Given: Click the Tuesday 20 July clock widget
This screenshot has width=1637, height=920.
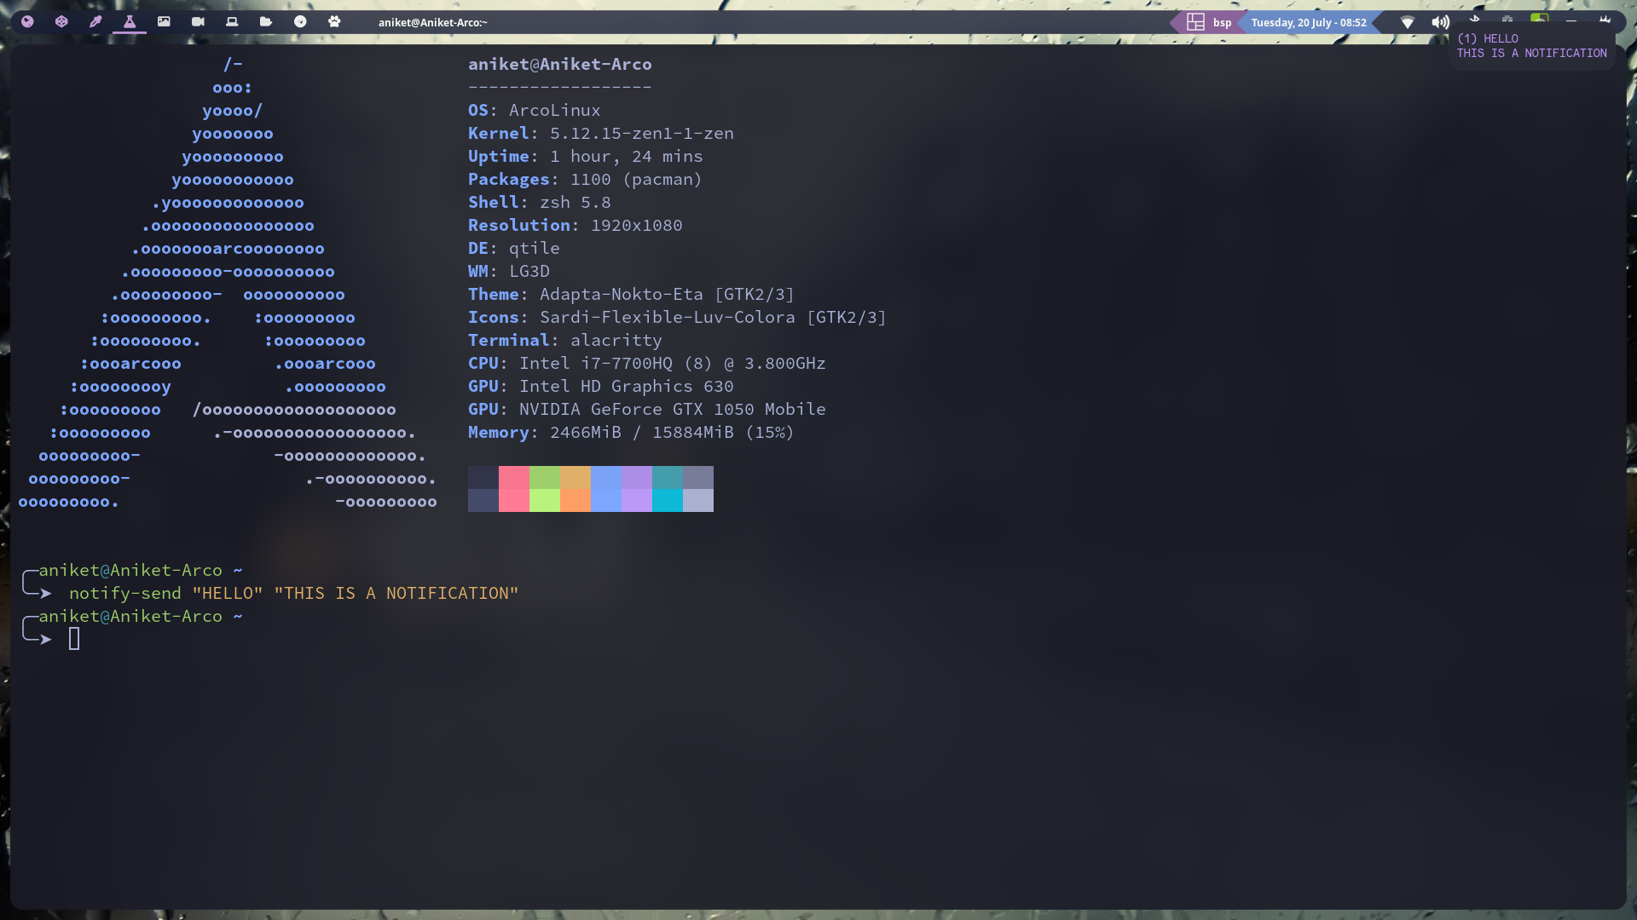Looking at the screenshot, I should [x=1308, y=22].
